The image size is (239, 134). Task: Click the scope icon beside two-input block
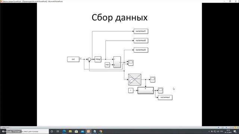point(131,63)
